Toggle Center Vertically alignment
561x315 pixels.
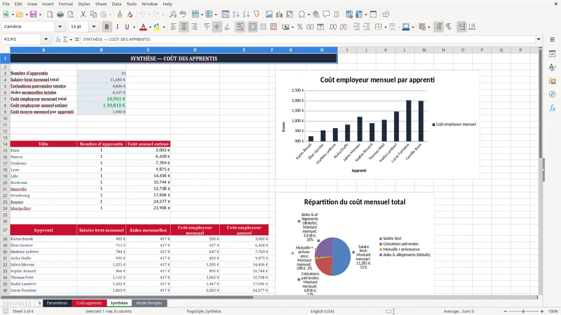217,27
